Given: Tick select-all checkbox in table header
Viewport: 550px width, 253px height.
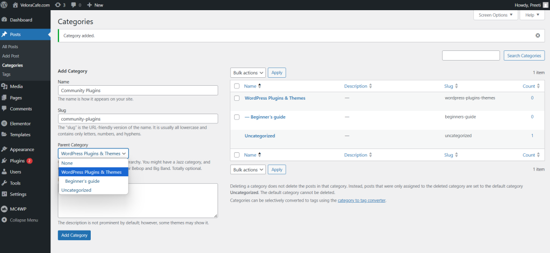Looking at the screenshot, I should point(237,86).
